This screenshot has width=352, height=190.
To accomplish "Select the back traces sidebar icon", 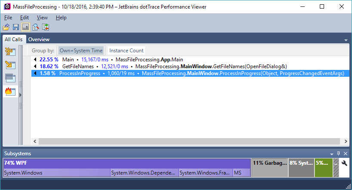I will pos(10,65).
